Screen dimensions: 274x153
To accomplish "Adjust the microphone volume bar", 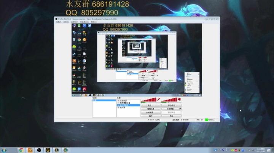I will coord(148,100).
